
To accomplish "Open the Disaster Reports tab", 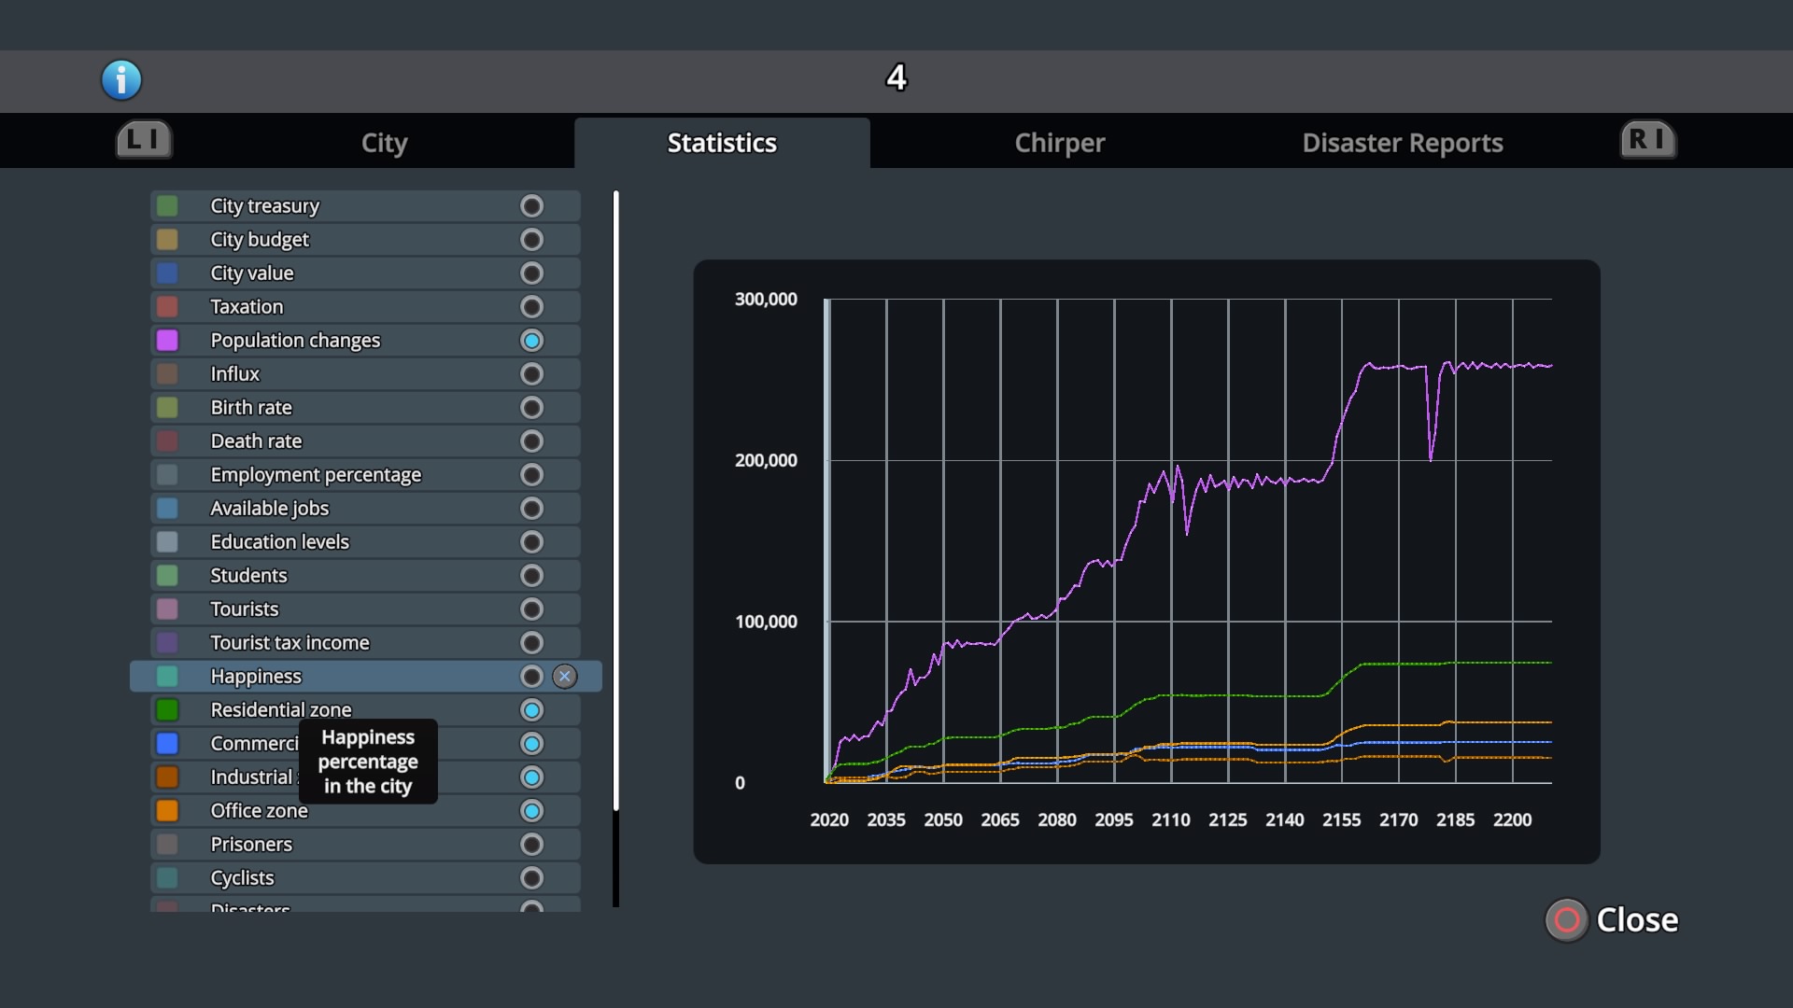I will point(1402,143).
